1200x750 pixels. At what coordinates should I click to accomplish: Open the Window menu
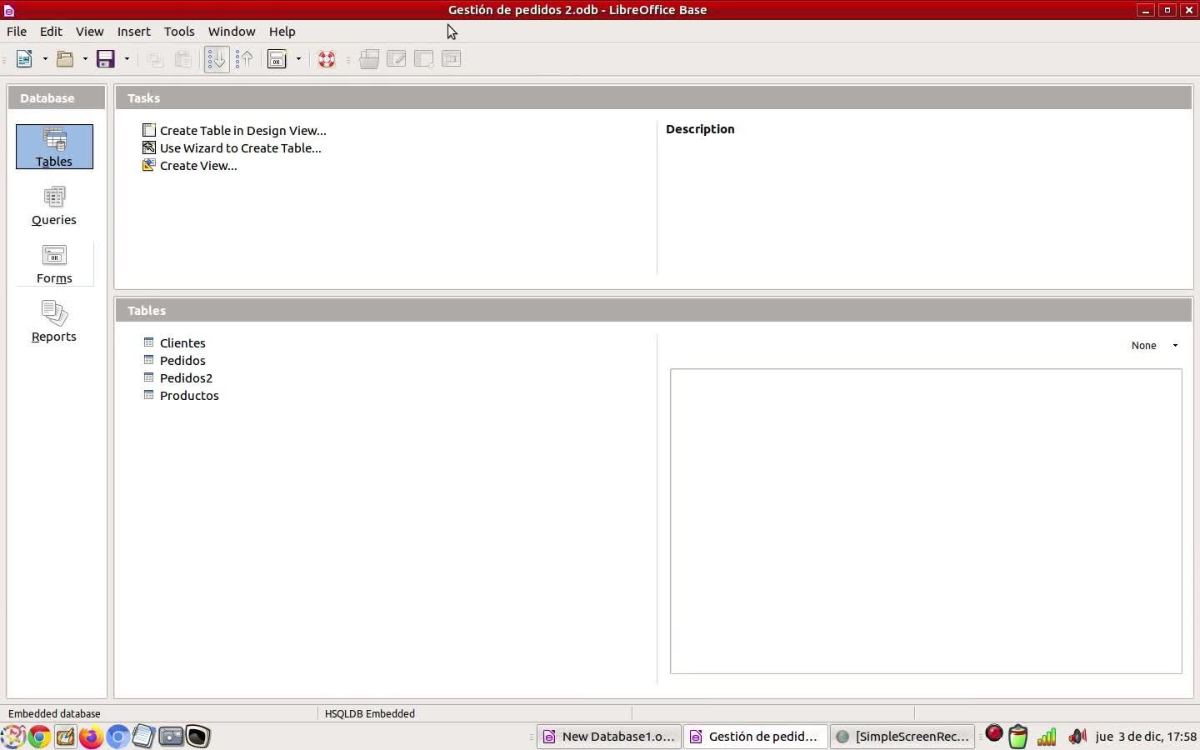point(232,32)
